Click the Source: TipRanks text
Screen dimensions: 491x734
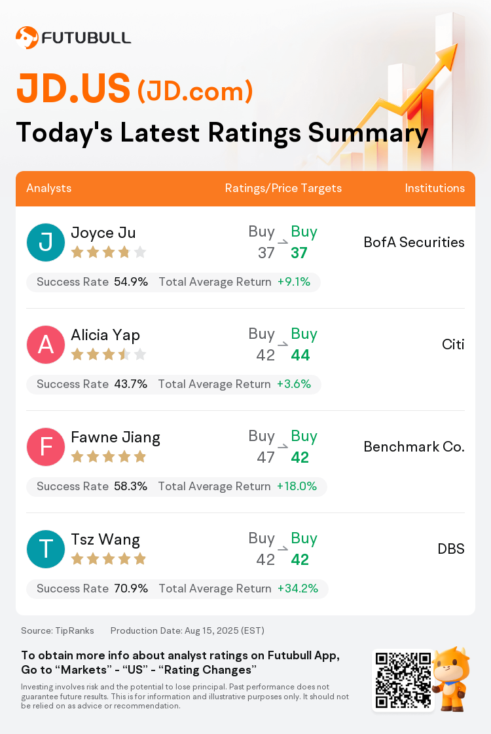(x=58, y=630)
